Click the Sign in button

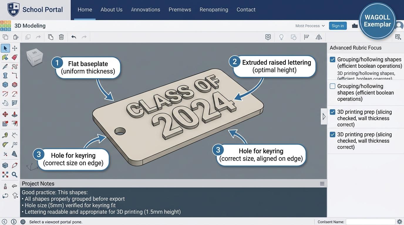(x=338, y=26)
